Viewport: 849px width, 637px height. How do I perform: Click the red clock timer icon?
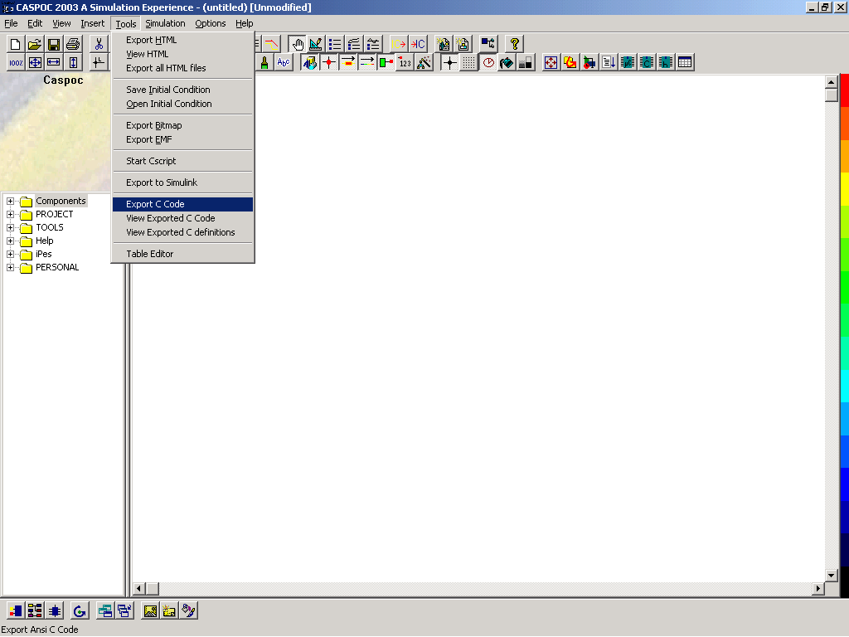point(488,63)
